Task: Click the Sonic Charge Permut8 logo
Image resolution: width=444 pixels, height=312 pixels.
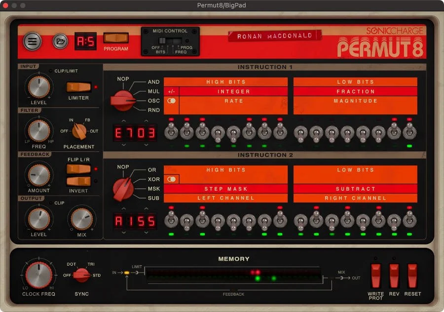Action: tap(380, 42)
